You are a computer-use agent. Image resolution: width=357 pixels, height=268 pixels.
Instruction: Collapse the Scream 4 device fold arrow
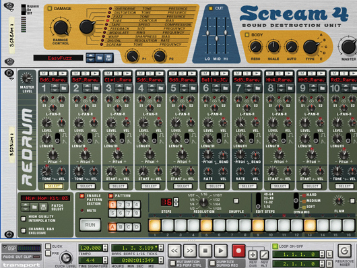coord(12,11)
